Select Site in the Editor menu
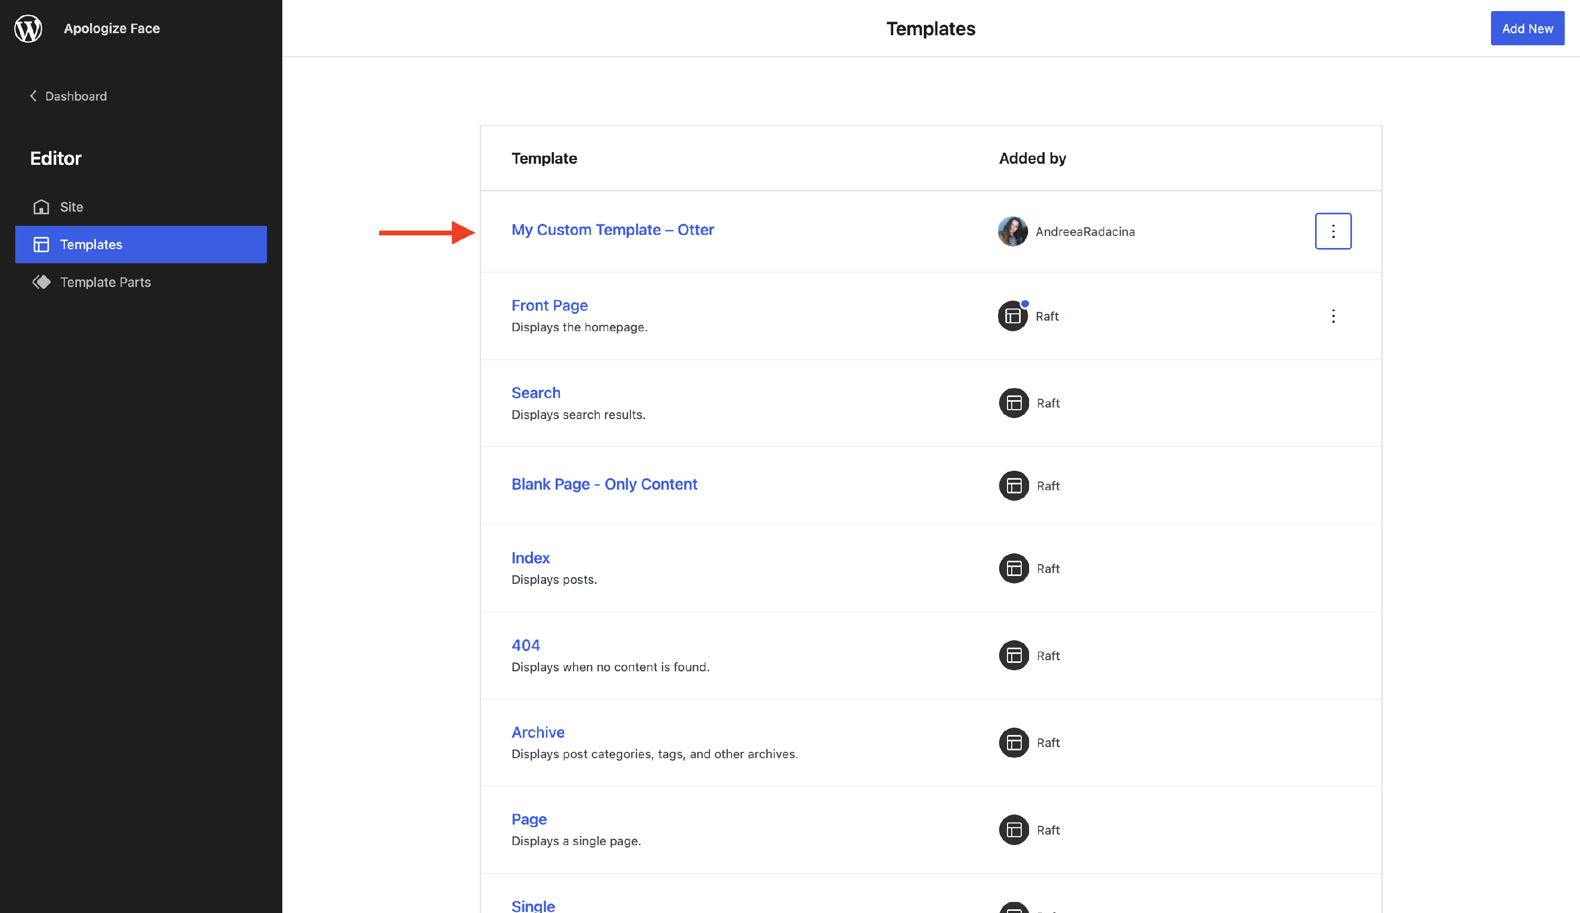 72,207
